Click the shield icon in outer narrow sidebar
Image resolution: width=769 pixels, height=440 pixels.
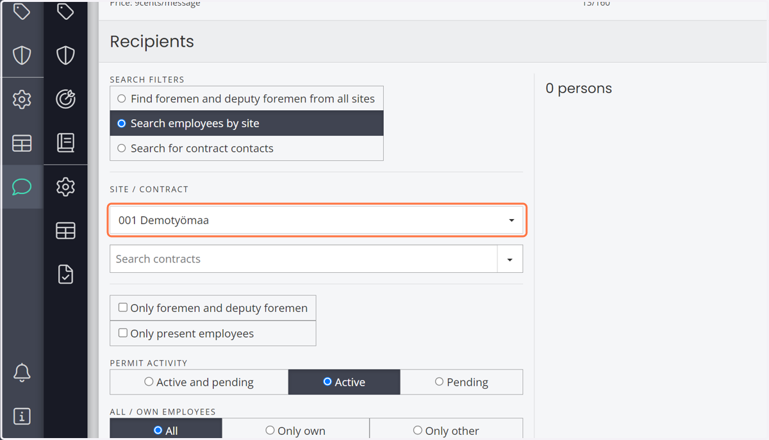(22, 55)
